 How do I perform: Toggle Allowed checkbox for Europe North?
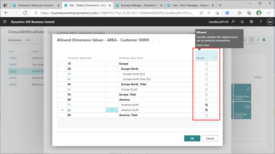click(207, 69)
